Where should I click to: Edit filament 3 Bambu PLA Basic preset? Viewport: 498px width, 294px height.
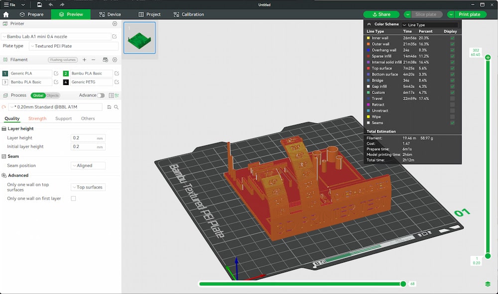tap(56, 82)
